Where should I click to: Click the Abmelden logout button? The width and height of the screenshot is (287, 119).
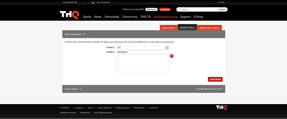[165, 9]
